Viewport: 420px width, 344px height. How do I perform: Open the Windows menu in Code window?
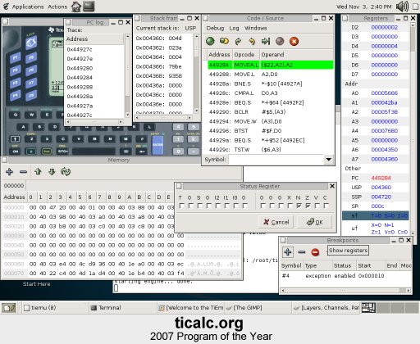256,28
